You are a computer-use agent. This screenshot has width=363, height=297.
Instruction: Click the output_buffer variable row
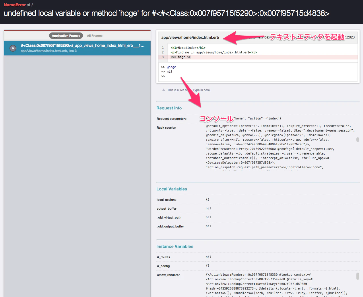[x=258, y=209]
